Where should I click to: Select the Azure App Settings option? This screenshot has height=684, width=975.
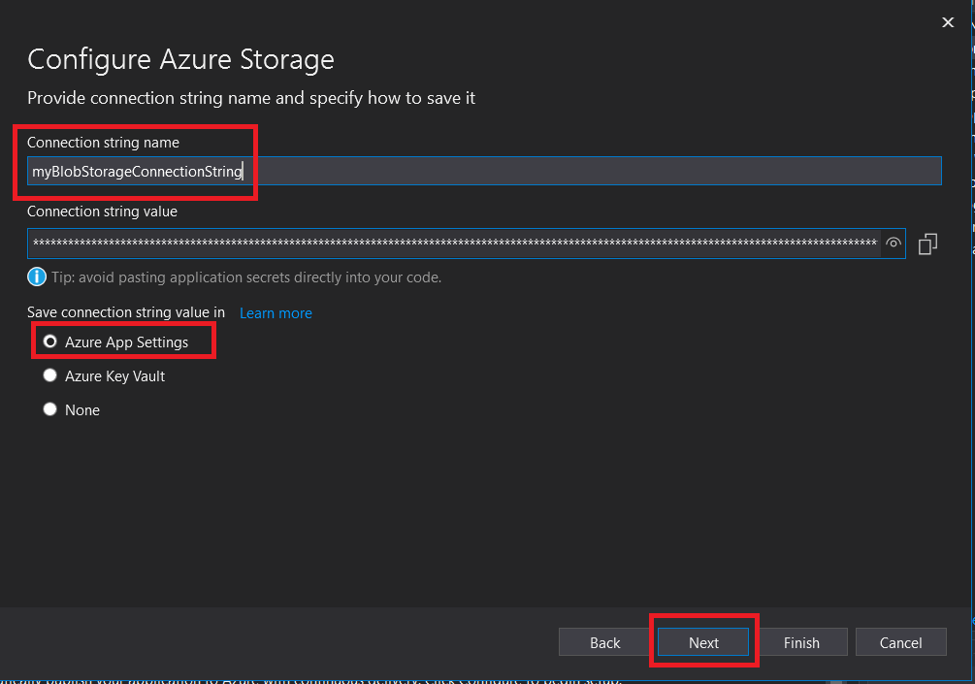[50, 342]
